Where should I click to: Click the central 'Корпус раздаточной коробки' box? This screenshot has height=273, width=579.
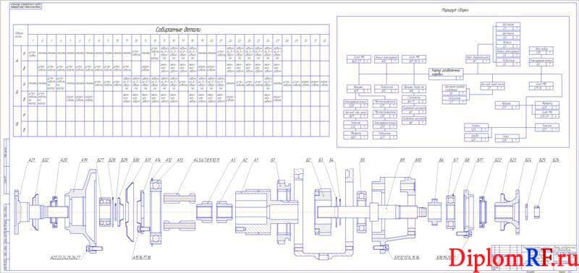coord(445,74)
